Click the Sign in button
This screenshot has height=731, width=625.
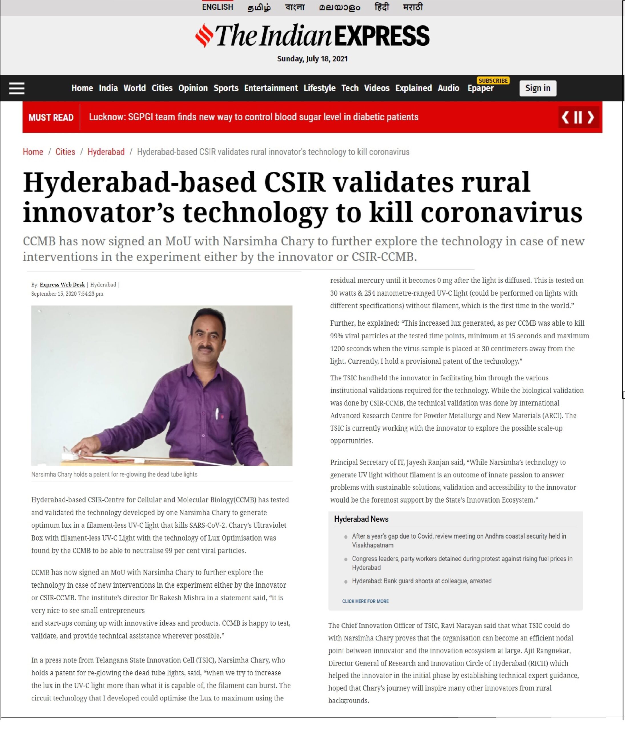tap(538, 88)
